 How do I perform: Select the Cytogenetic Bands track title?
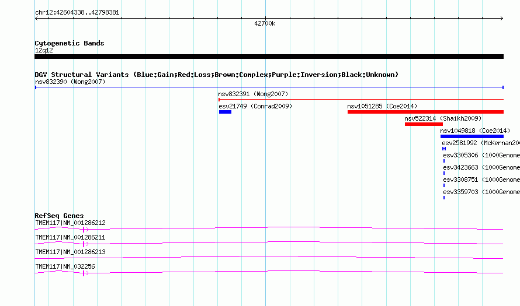tap(70, 43)
